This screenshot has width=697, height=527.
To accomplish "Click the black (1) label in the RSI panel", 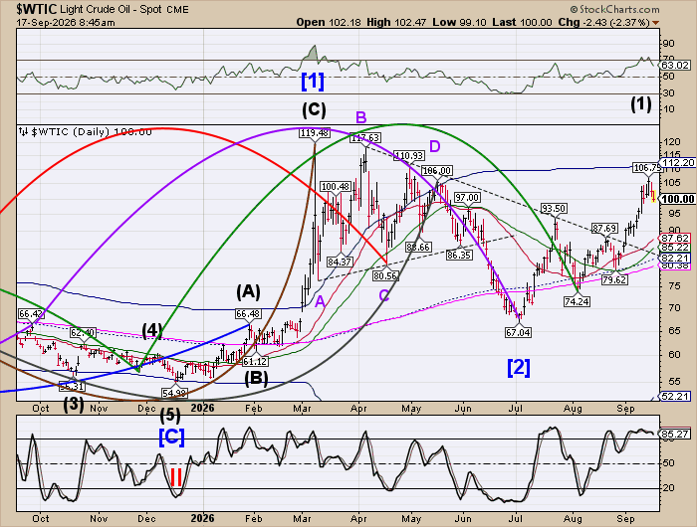I will coord(641,104).
